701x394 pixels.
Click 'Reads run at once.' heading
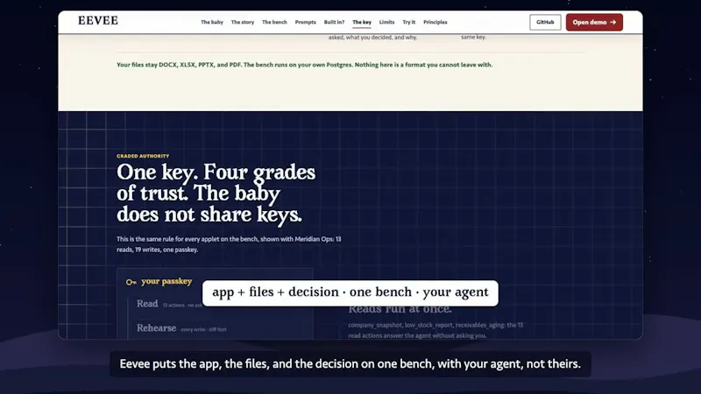pos(400,309)
